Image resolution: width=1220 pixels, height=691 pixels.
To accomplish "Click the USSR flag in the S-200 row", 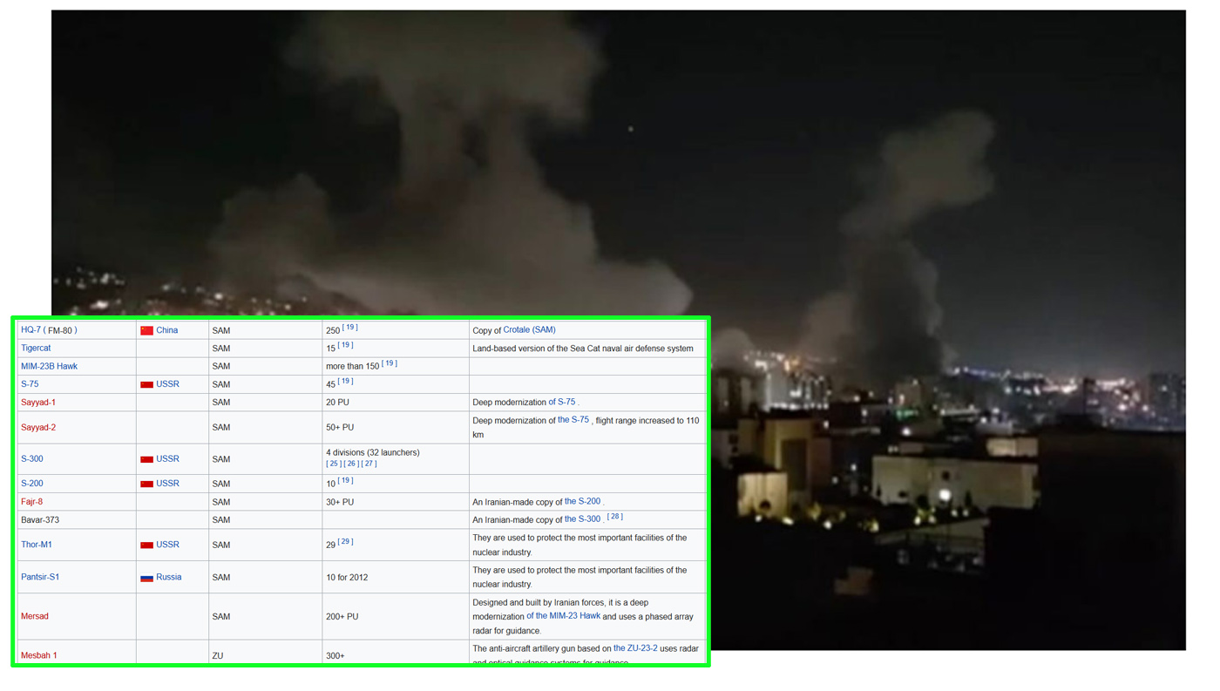I will pyautogui.click(x=146, y=484).
